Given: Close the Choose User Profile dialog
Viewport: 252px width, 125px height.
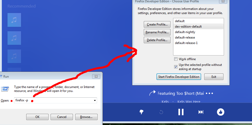Looking at the screenshot, I should pyautogui.click(x=223, y=2).
